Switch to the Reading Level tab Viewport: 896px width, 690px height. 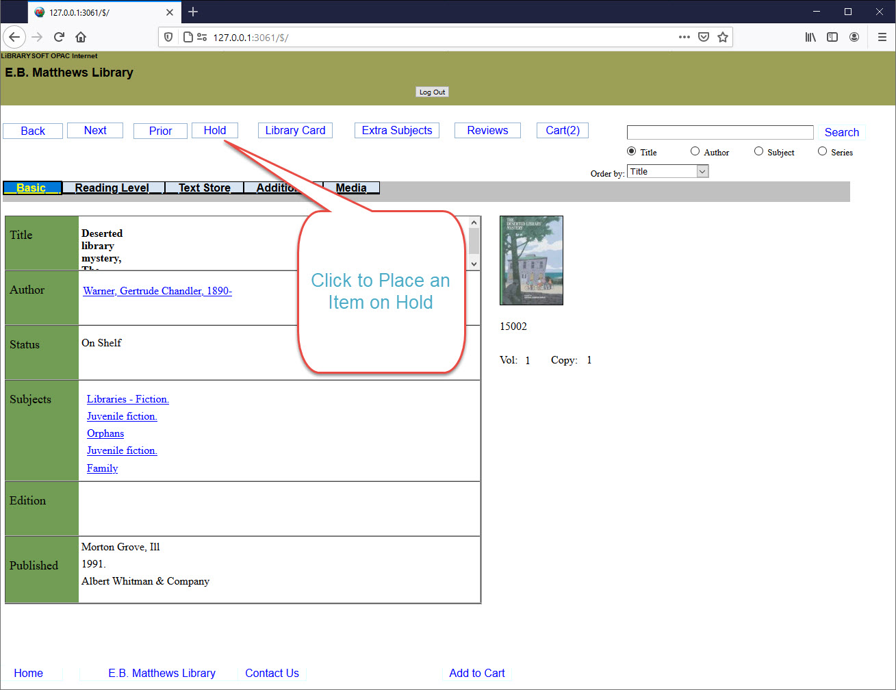pos(112,188)
